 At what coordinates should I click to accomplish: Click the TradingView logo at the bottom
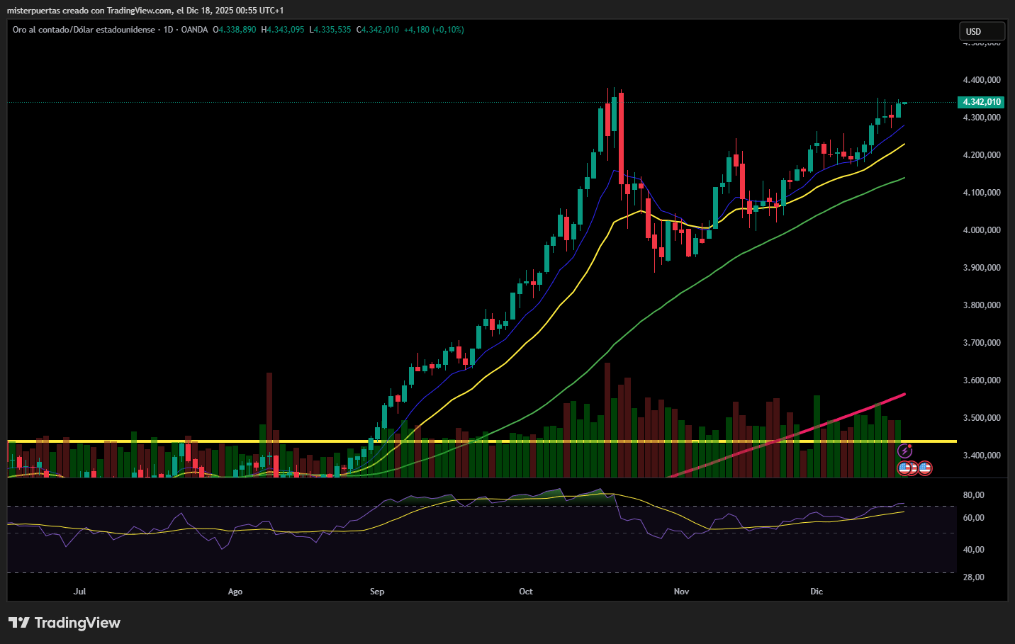point(65,623)
